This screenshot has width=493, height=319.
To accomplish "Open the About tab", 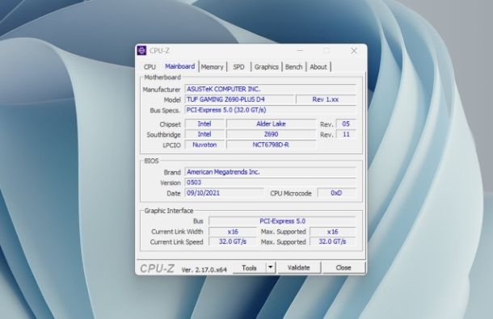I will point(318,67).
